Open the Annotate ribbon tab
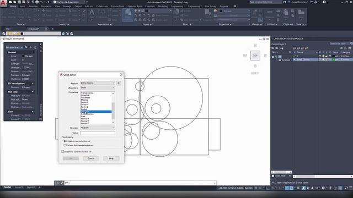 33,6
